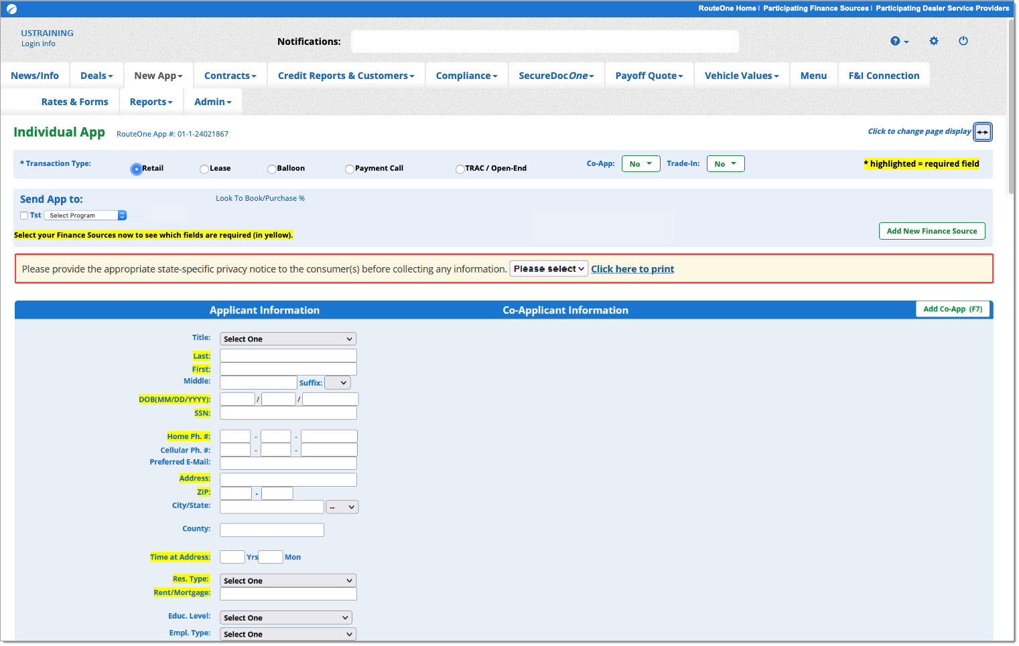Viewport: 1019px width, 646px height.
Task: Open the New App menu
Action: click(158, 76)
